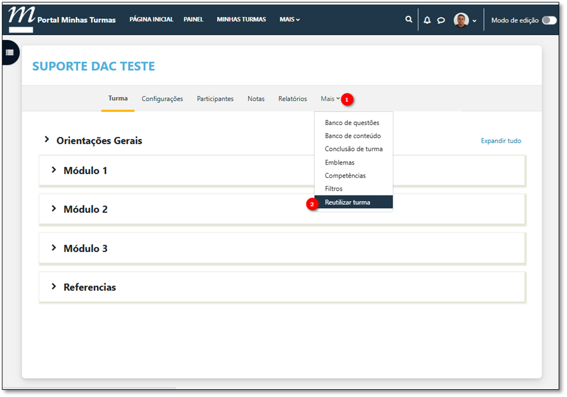Expand the Módulo 3 section chevron
The height and width of the screenshot is (397, 567).
[54, 248]
